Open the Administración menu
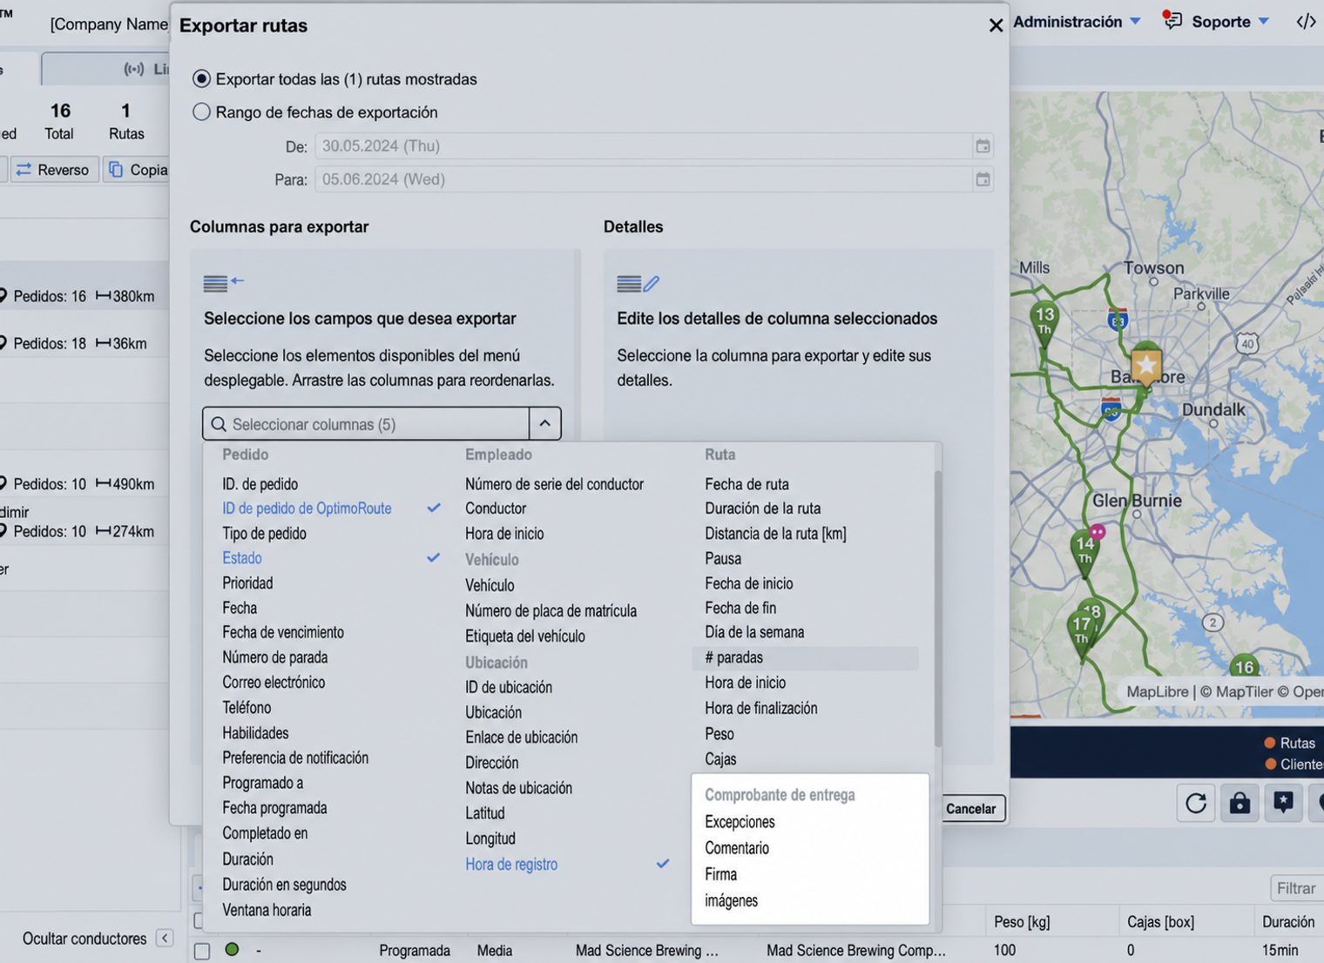This screenshot has width=1324, height=963. 1077,22
